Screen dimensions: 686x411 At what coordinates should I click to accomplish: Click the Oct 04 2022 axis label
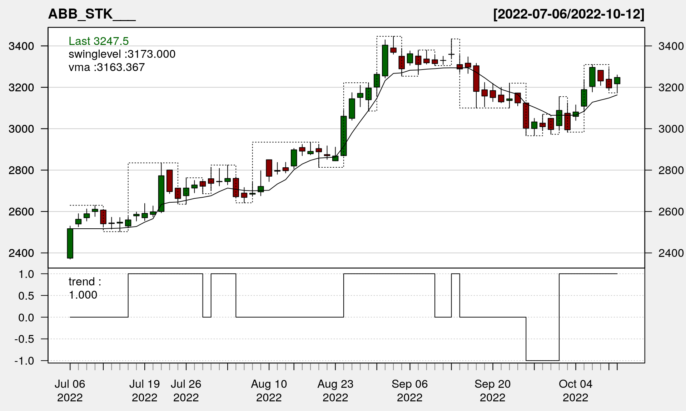coord(575,390)
